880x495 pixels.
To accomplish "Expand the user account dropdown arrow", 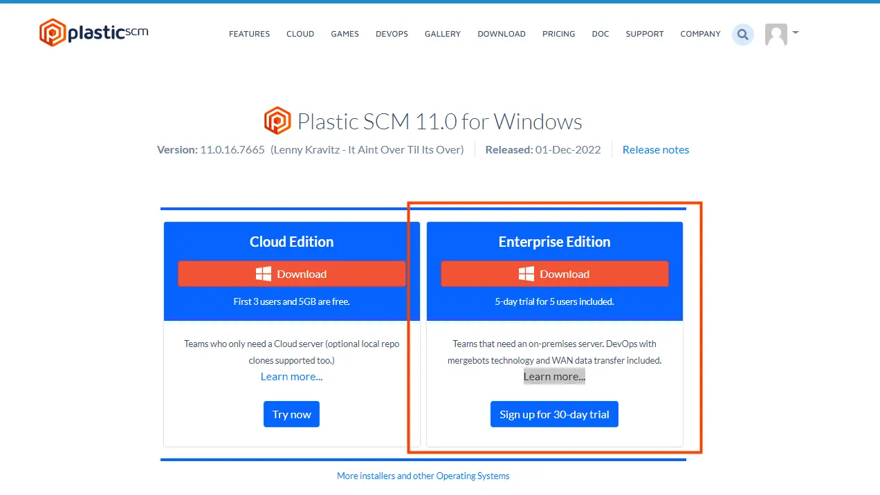I will [796, 32].
